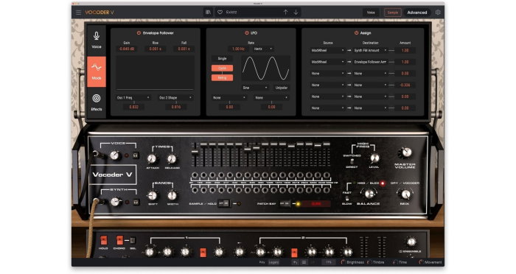This screenshot has height=274, width=516.
Task: Open the second ModWheel source dropdown
Action: tap(327, 62)
